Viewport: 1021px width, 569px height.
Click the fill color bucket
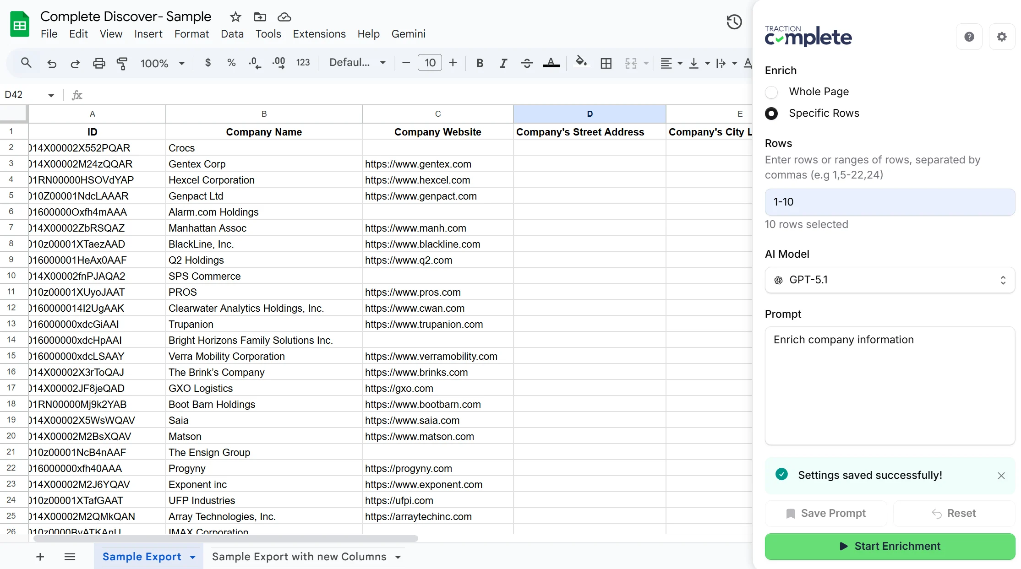(581, 62)
